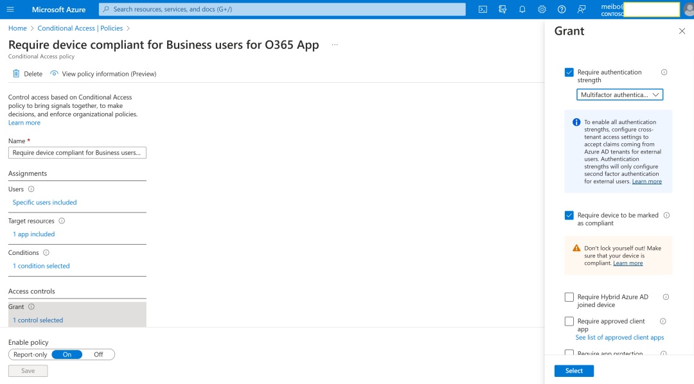
Task: Click the info icon for device marked as compliant
Action: 666,215
